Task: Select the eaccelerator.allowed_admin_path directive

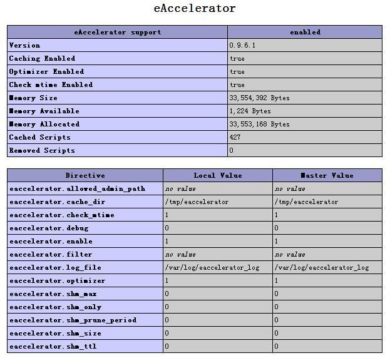Action: point(77,189)
